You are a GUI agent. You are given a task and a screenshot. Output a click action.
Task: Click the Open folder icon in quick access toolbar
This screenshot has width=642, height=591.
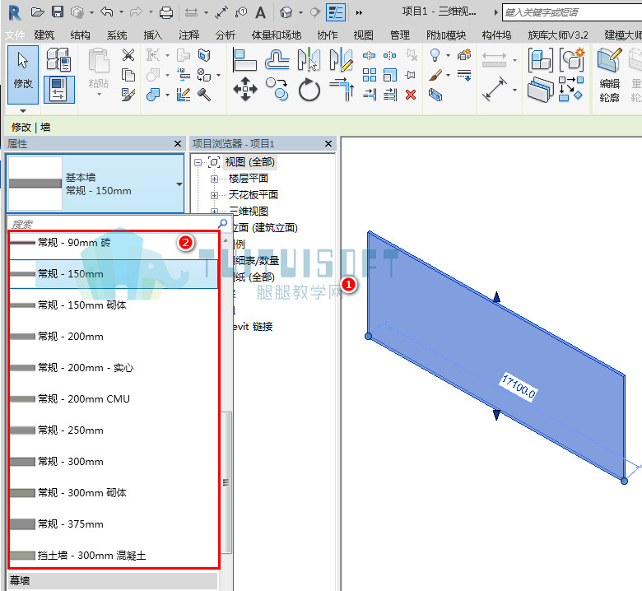tap(37, 12)
